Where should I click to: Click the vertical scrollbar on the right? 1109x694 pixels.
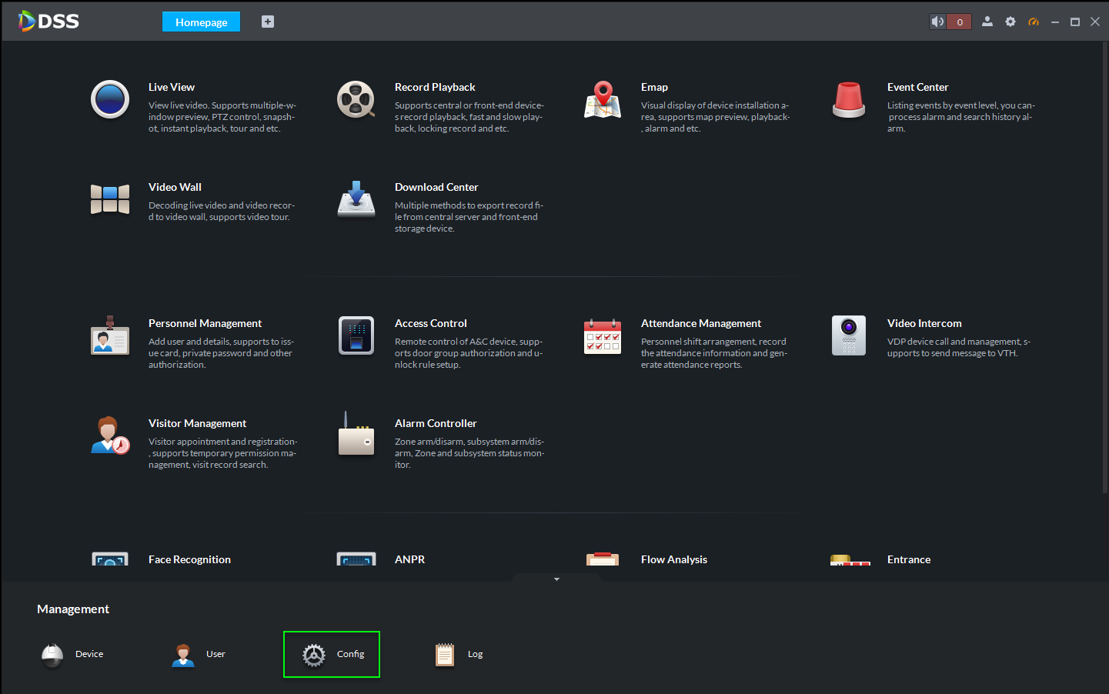coord(1105,267)
